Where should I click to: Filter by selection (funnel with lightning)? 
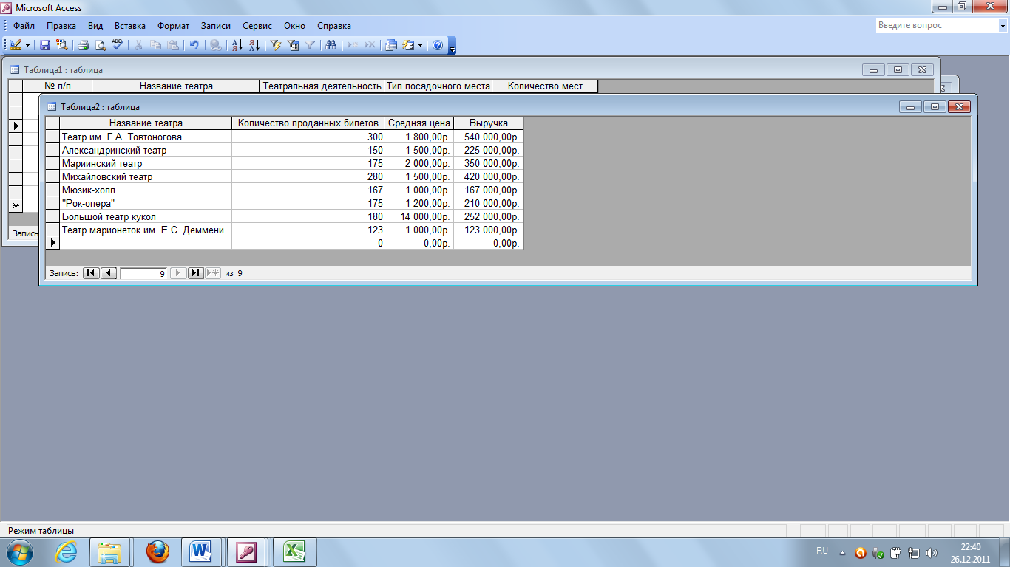tap(277, 45)
